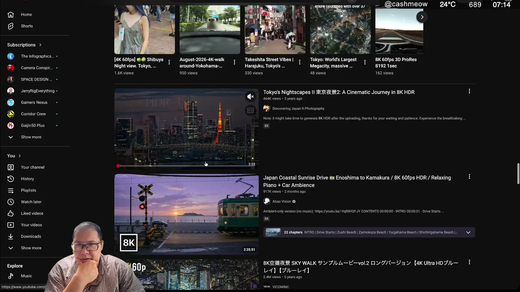Open SPACE DESIGN channel avatar
The image size is (520, 292).
point(11,79)
